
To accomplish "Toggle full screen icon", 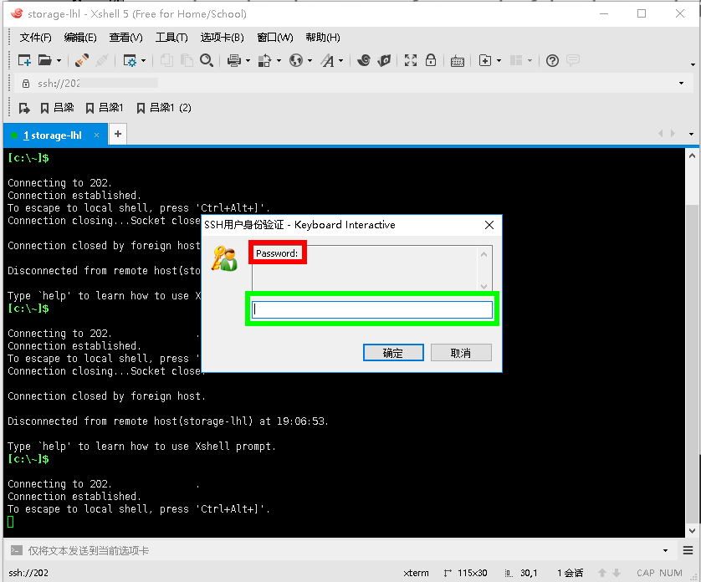I will 411,60.
